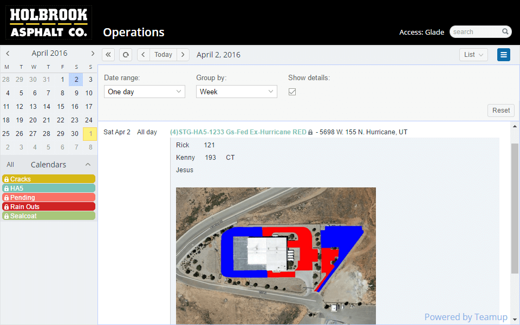Go to next day in toolbar

click(x=183, y=55)
